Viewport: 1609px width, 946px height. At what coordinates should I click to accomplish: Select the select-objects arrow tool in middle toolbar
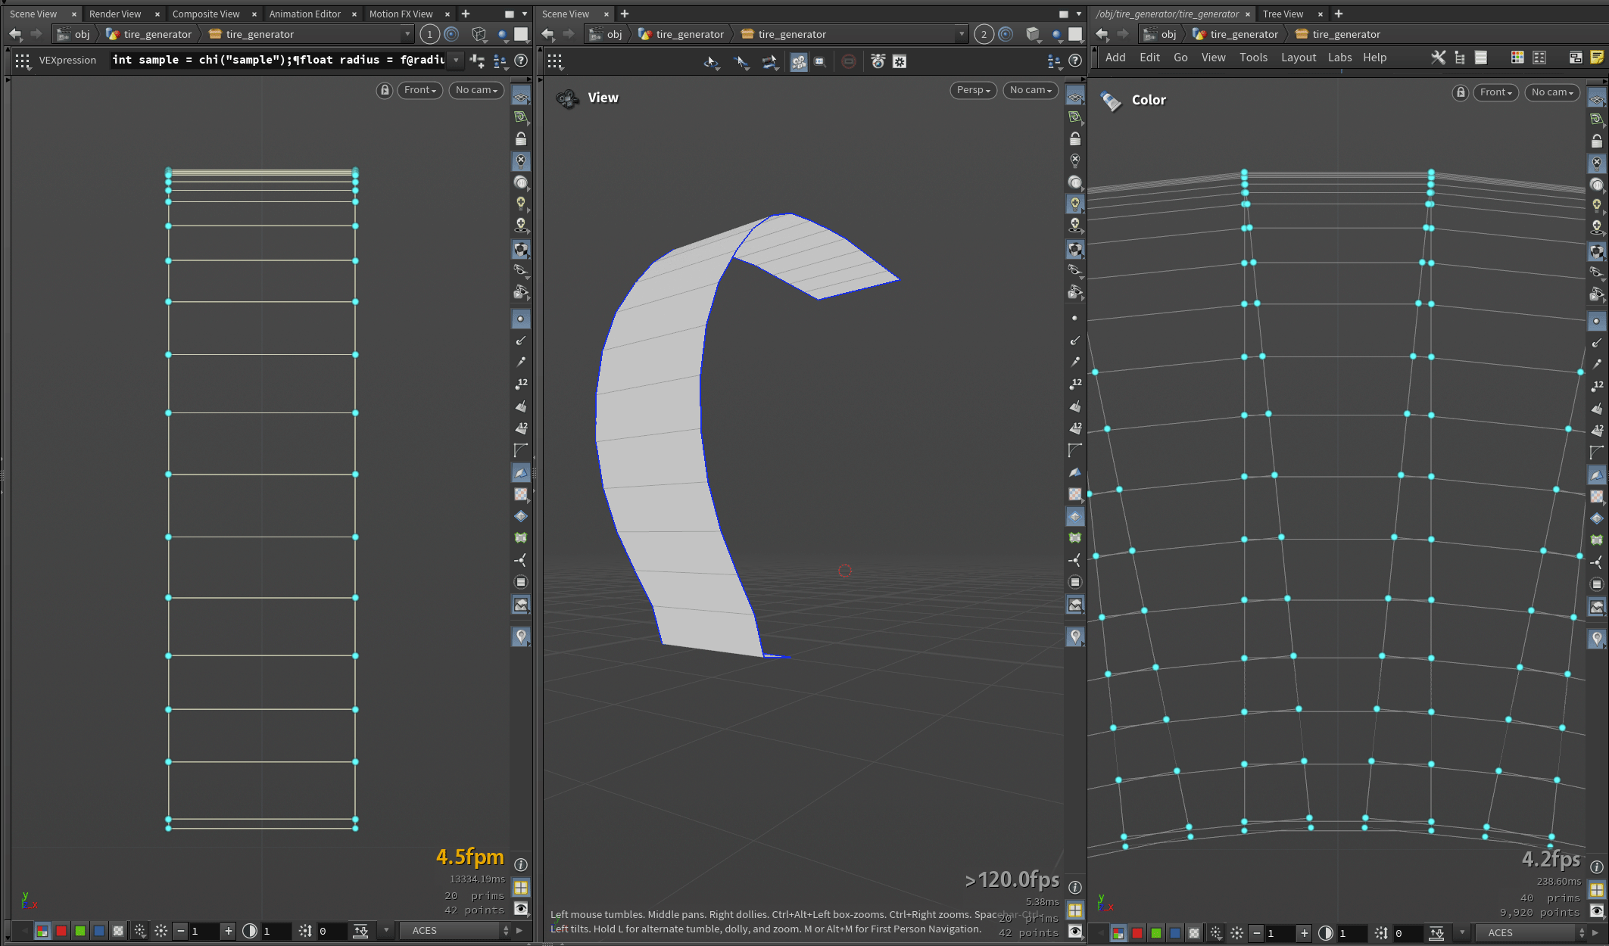tap(711, 61)
